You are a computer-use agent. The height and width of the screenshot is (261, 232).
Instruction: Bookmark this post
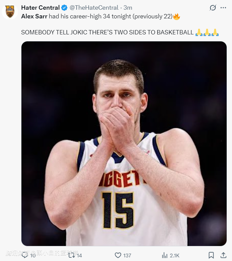pos(211,255)
